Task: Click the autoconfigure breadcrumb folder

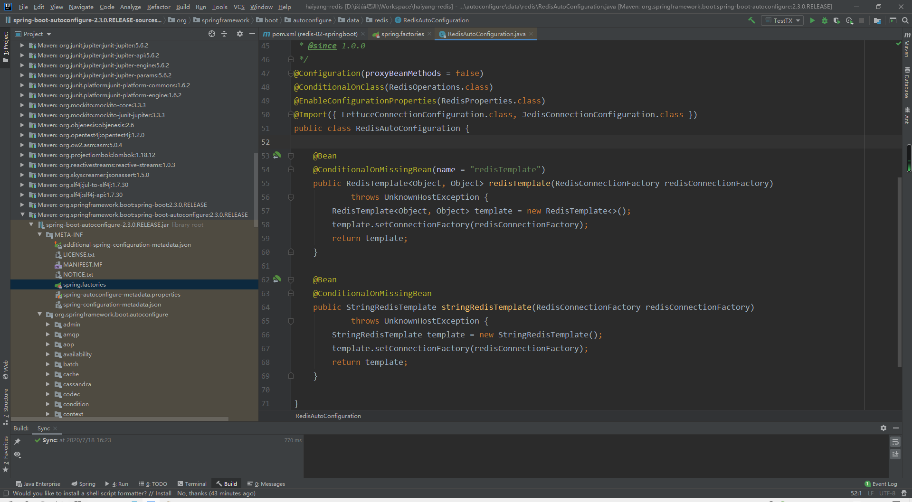Action: [308, 20]
